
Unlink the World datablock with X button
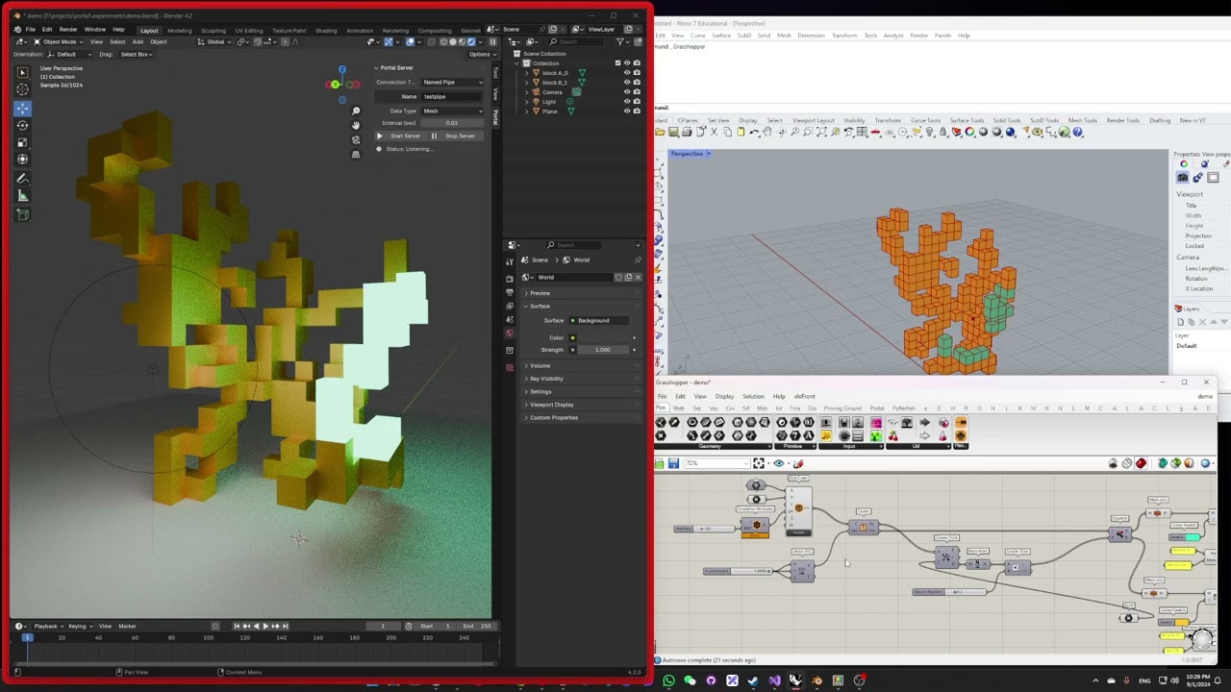click(x=638, y=278)
